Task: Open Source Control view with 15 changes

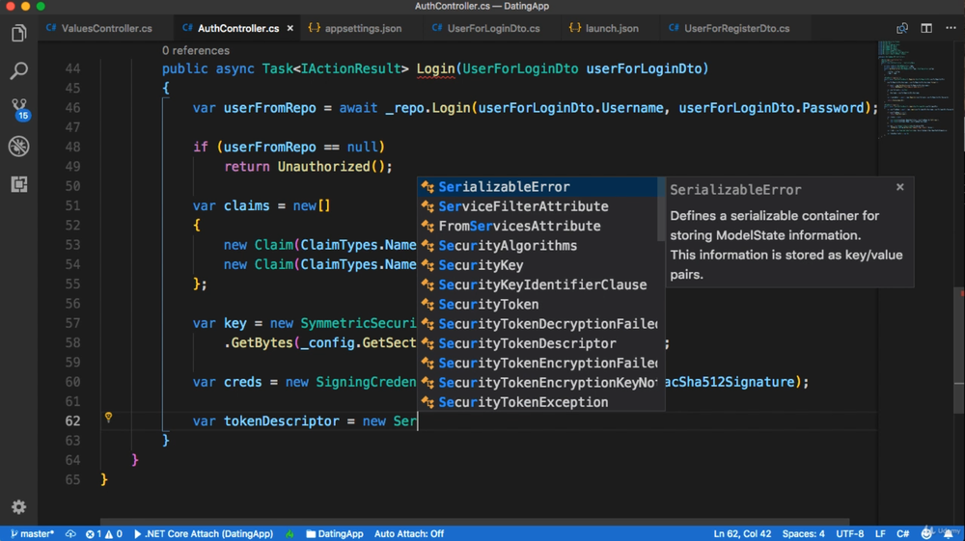Action: point(19,109)
